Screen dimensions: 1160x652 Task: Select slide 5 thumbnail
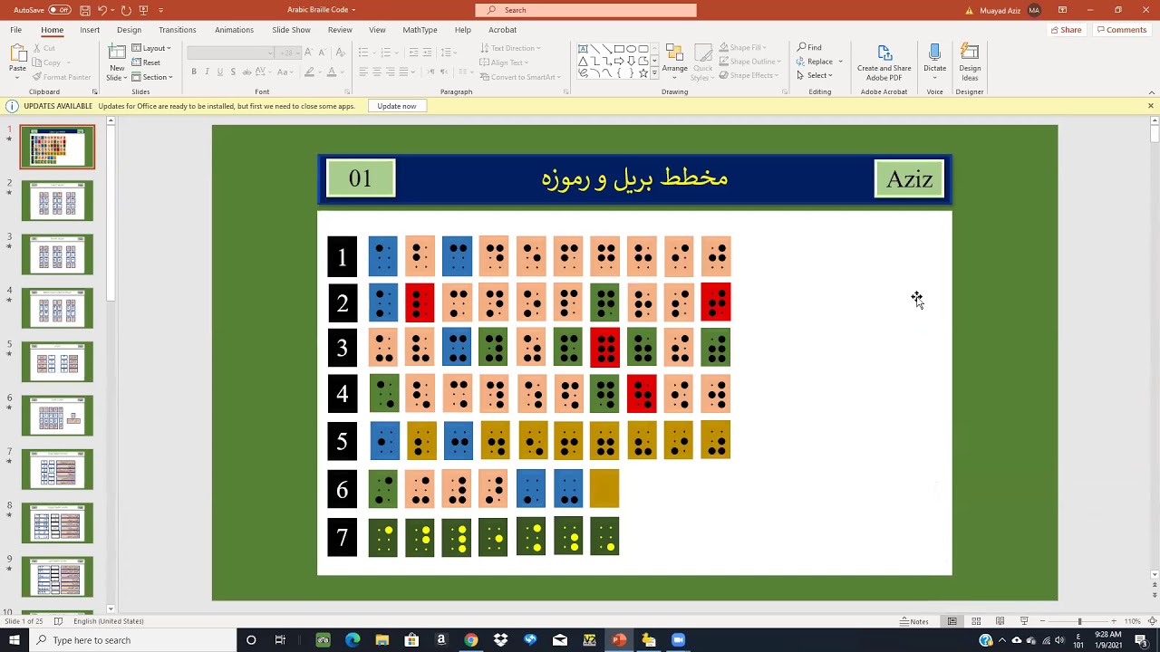[57, 362]
